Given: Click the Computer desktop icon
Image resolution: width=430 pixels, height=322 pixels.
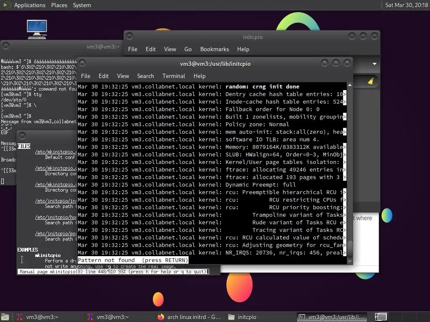Looking at the screenshot, I should coord(37,29).
